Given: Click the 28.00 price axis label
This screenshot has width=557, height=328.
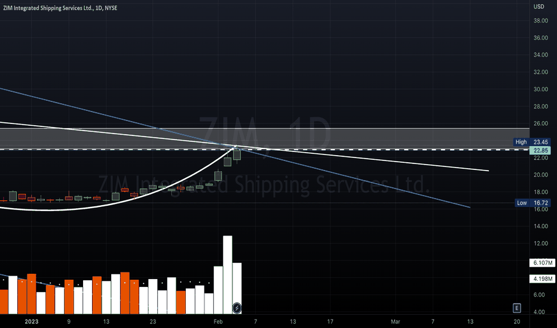Looking at the screenshot, I should point(540,106).
